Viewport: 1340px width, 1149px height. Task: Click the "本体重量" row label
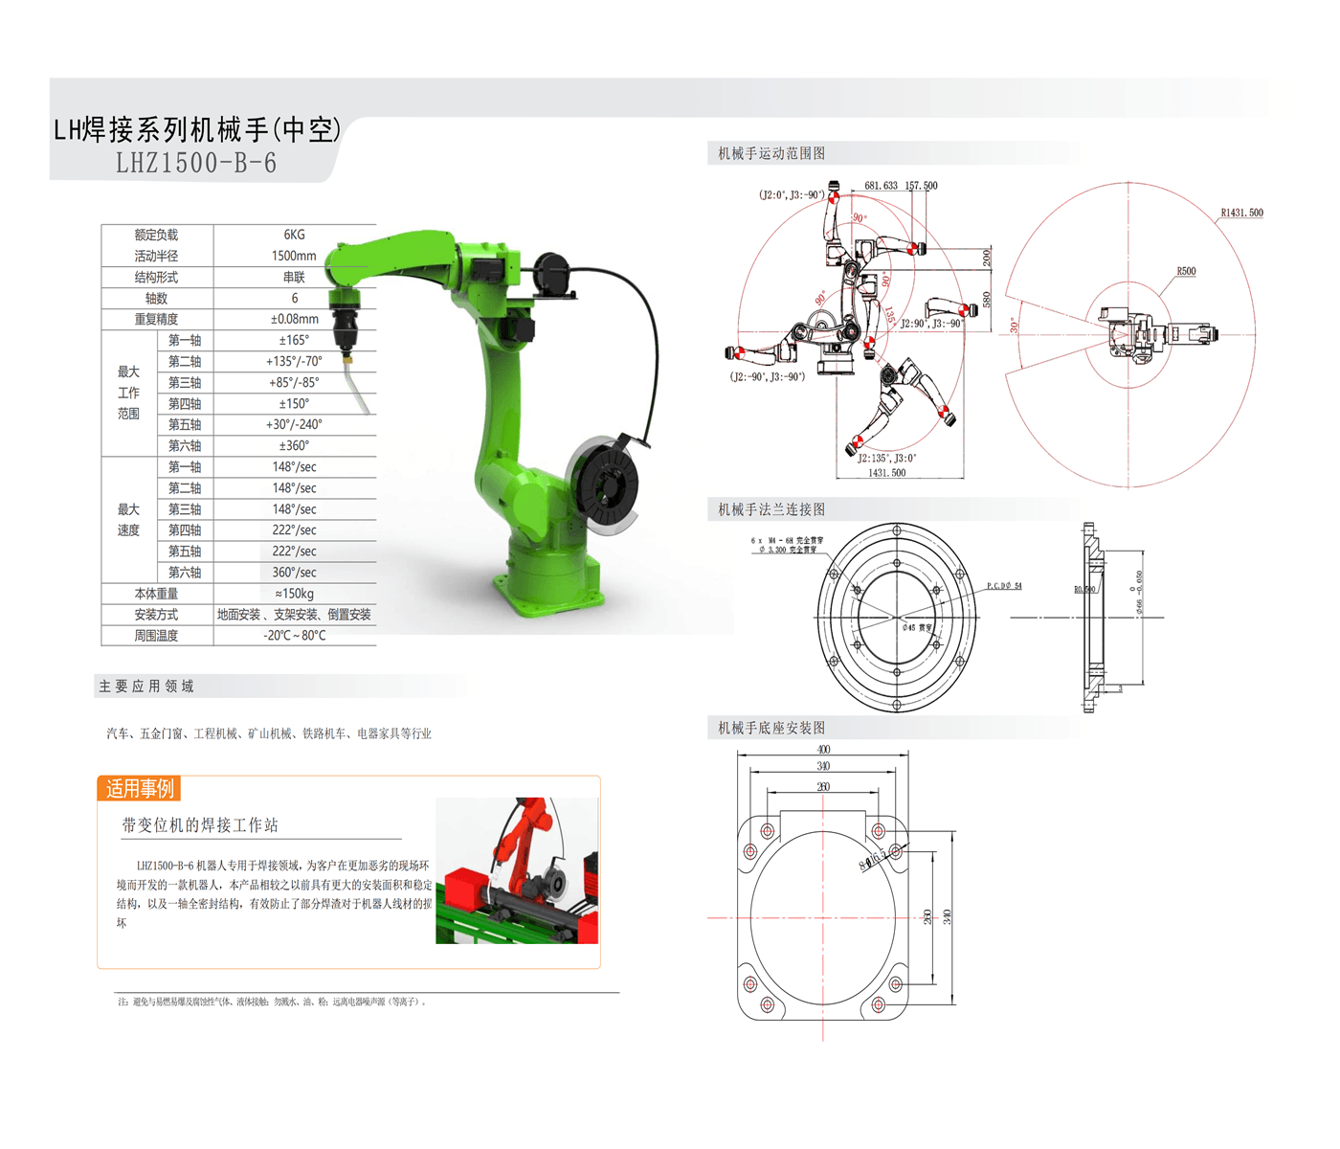(156, 594)
